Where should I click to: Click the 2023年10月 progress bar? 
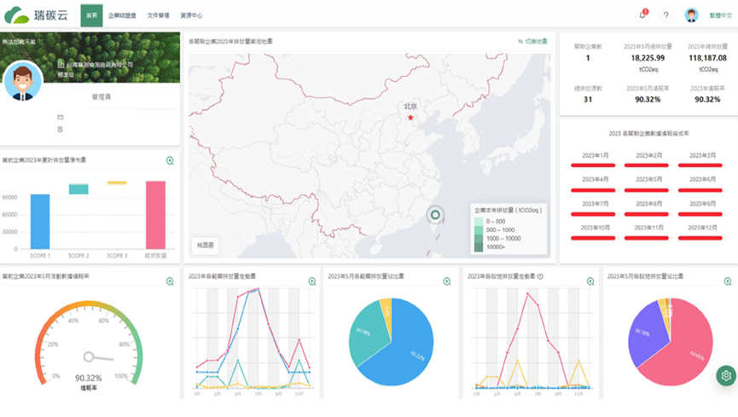(595, 238)
